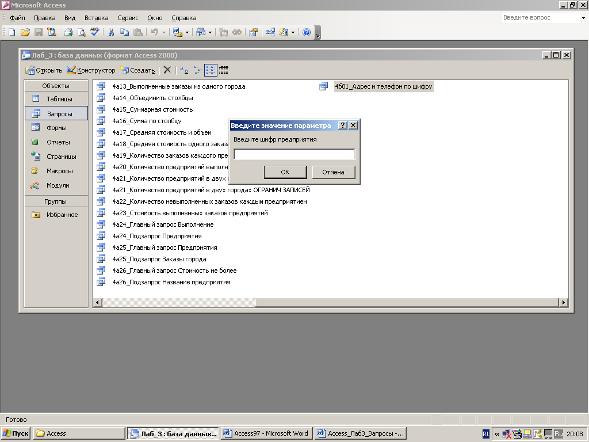Select Запросы in Objects pane
This screenshot has height=442, width=589.
56,113
